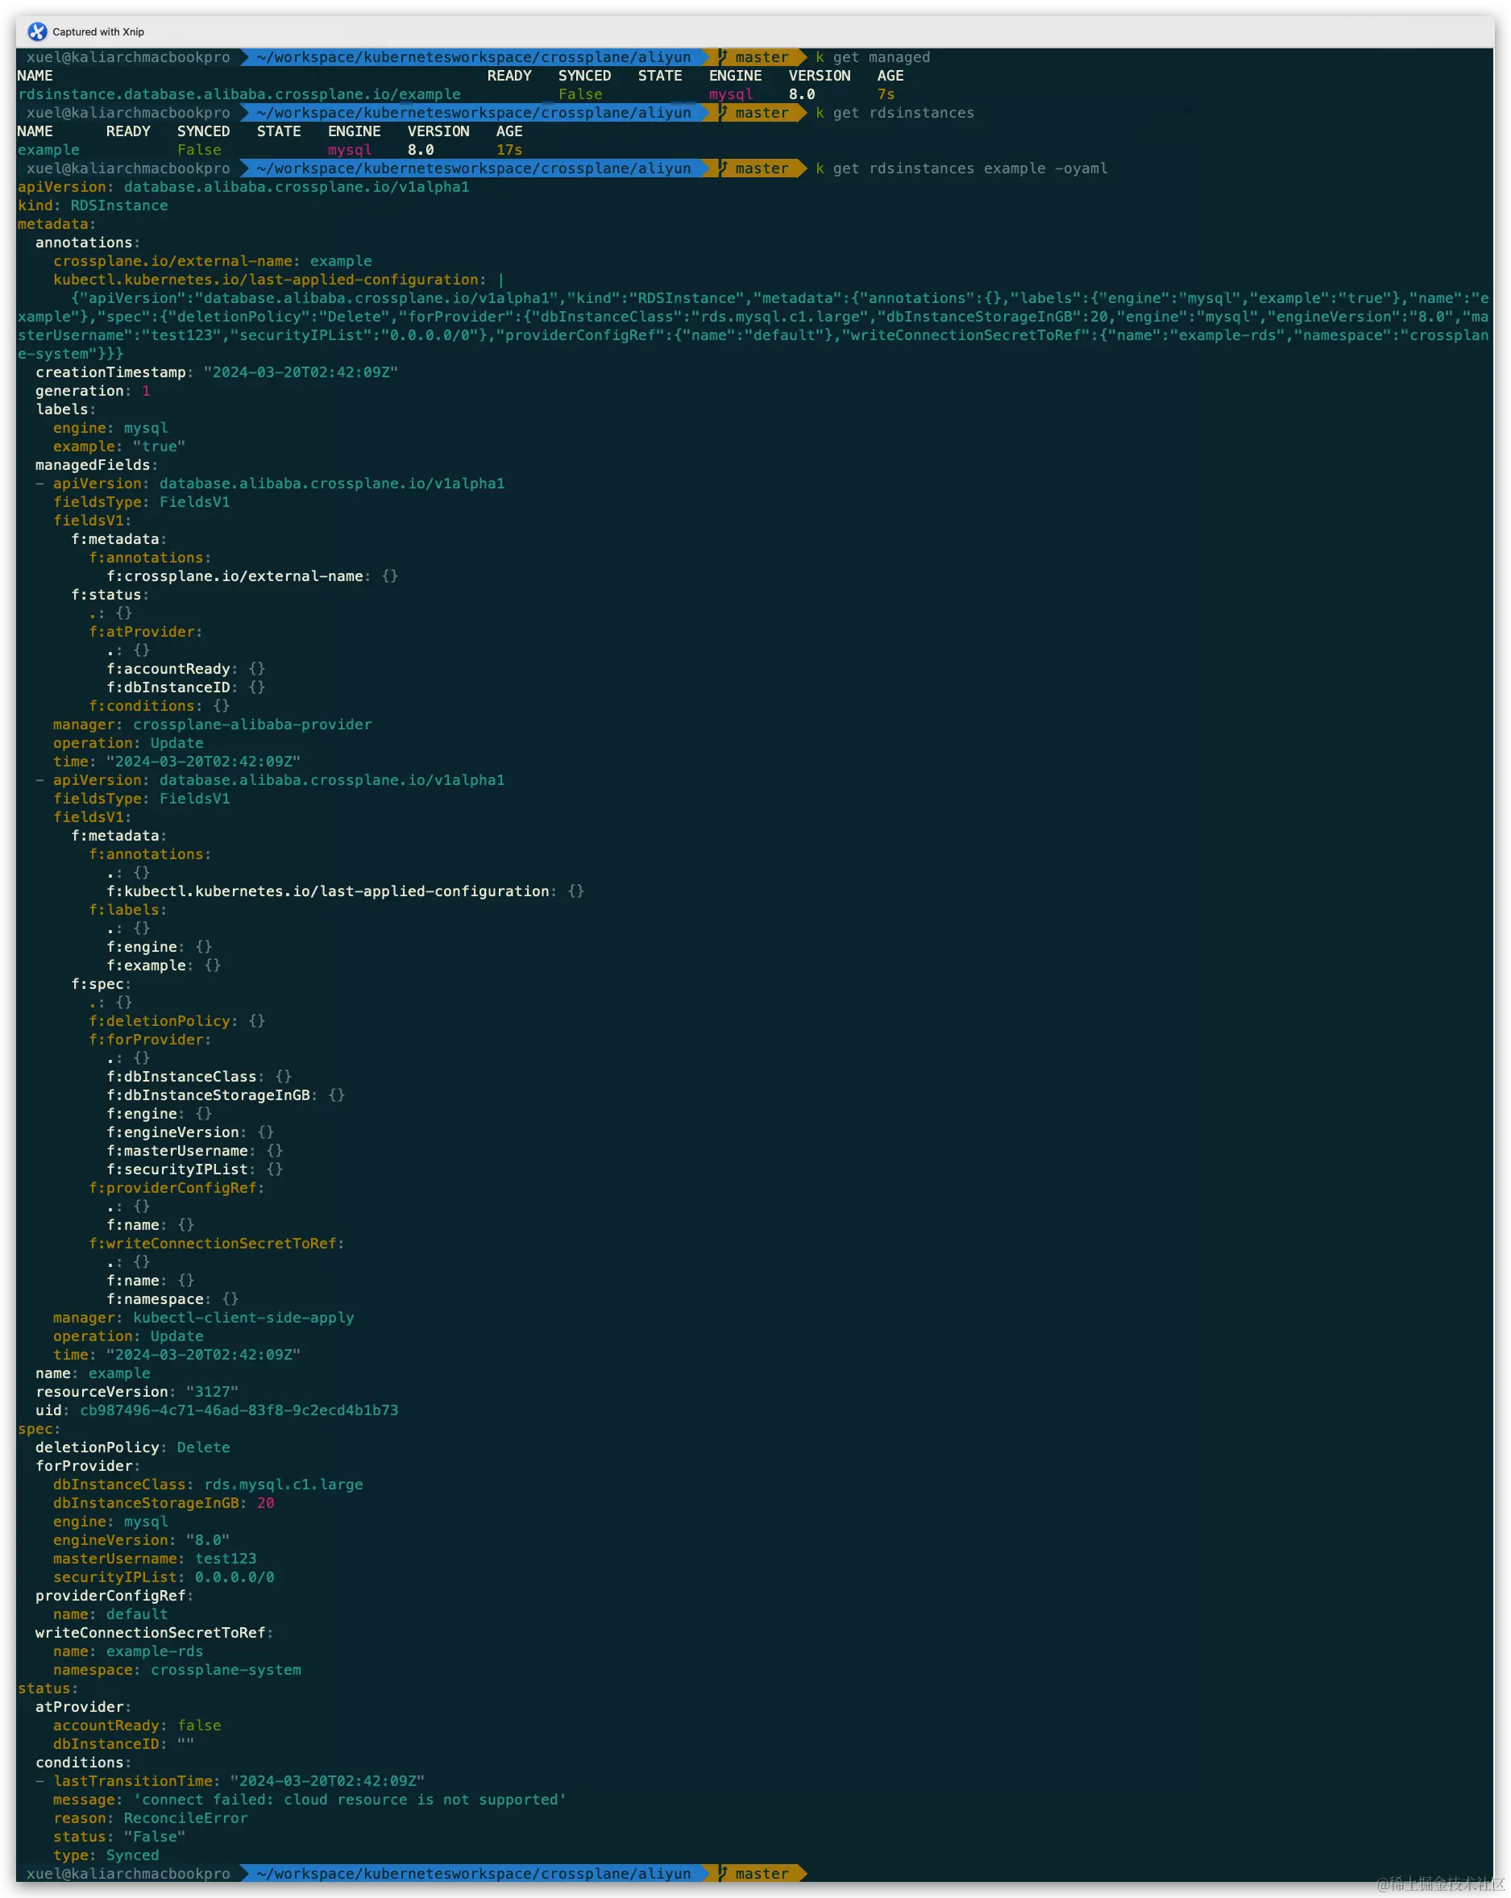Click 'dbInstanceClass: rds.mysql.c1.large' line
This screenshot has height=1898, width=1511.
(x=208, y=1484)
